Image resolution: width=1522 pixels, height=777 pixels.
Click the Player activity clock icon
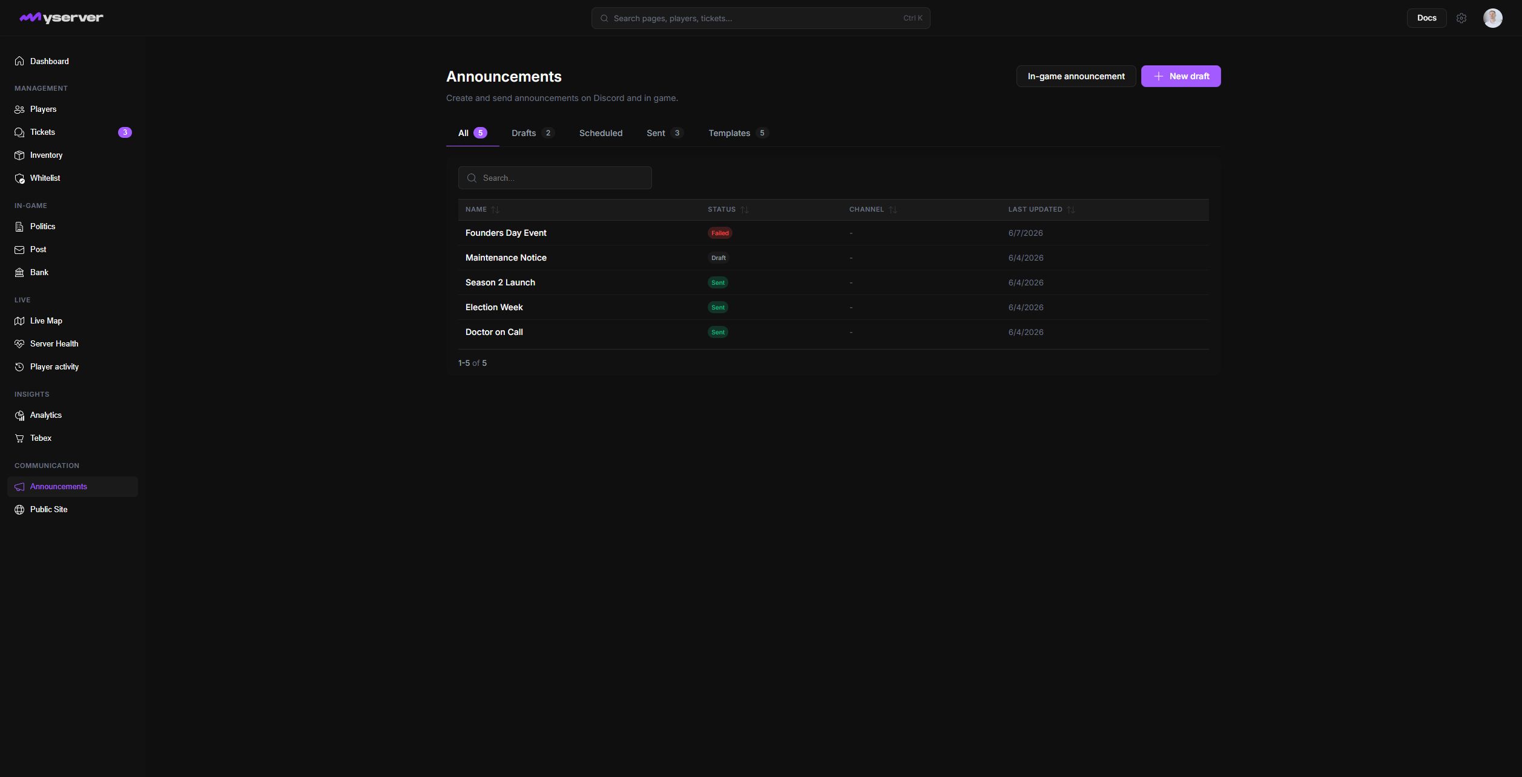point(19,367)
